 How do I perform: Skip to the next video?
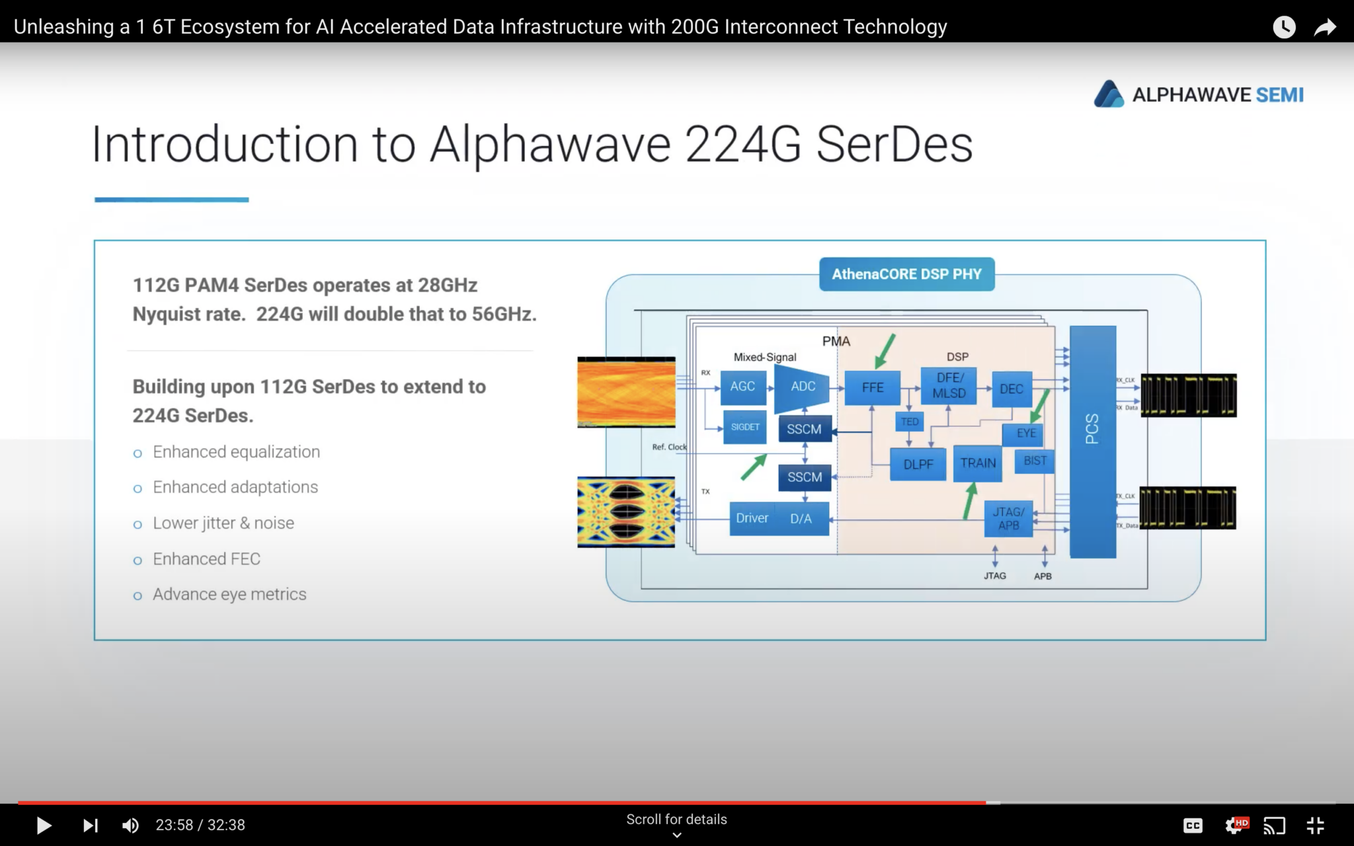[91, 825]
